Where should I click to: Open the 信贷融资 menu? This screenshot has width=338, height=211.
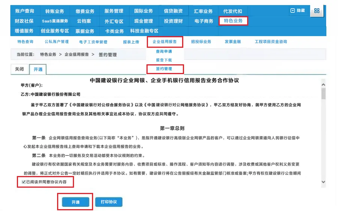tap(173, 11)
